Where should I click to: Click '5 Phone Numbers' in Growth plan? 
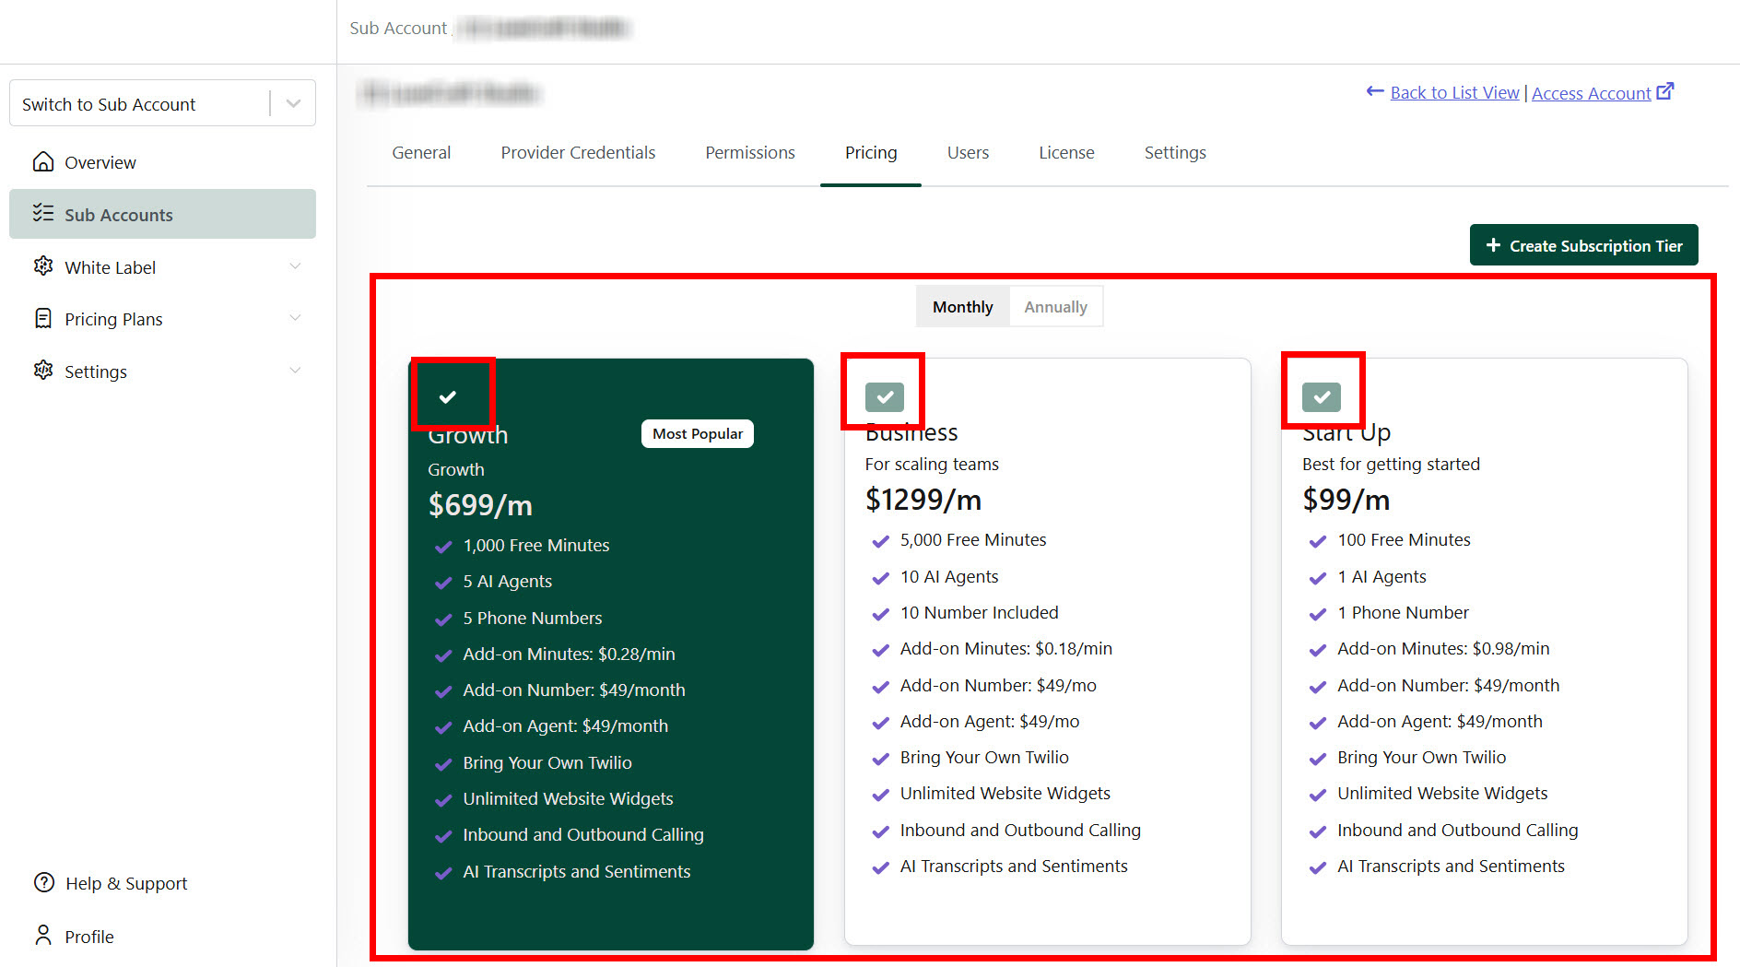point(532,619)
